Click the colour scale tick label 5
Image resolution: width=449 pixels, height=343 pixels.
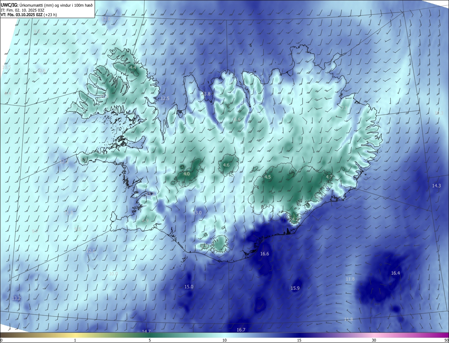150,340
